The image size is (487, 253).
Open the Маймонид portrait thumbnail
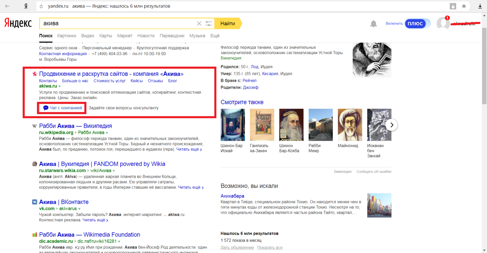(x=350, y=125)
